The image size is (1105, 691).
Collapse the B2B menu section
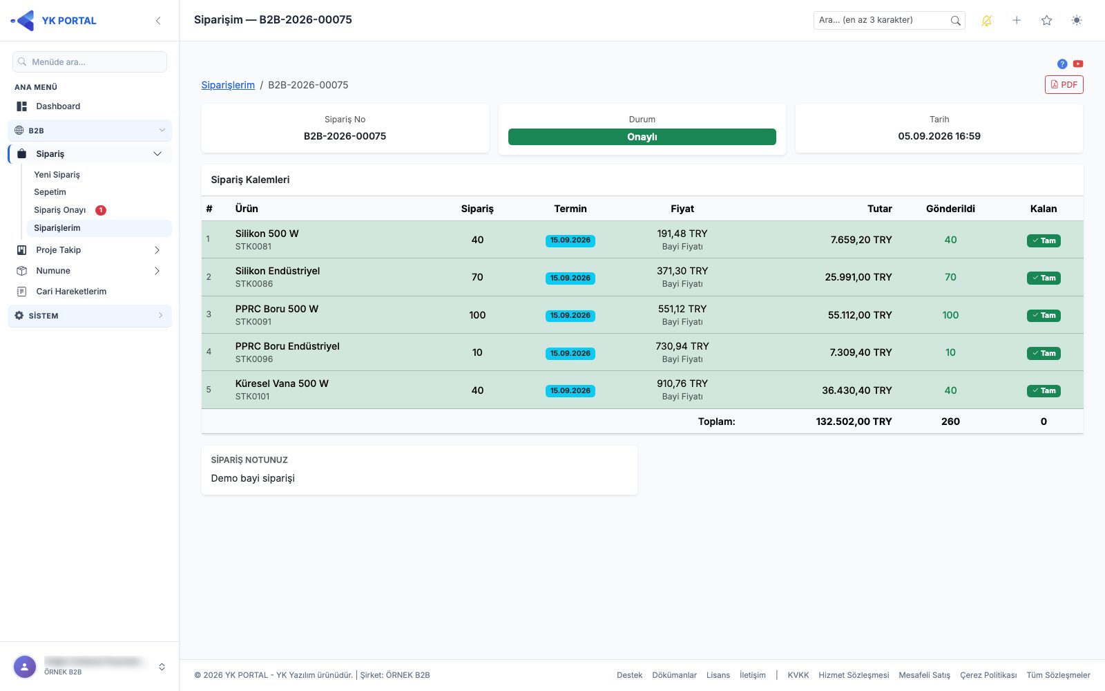pyautogui.click(x=90, y=130)
